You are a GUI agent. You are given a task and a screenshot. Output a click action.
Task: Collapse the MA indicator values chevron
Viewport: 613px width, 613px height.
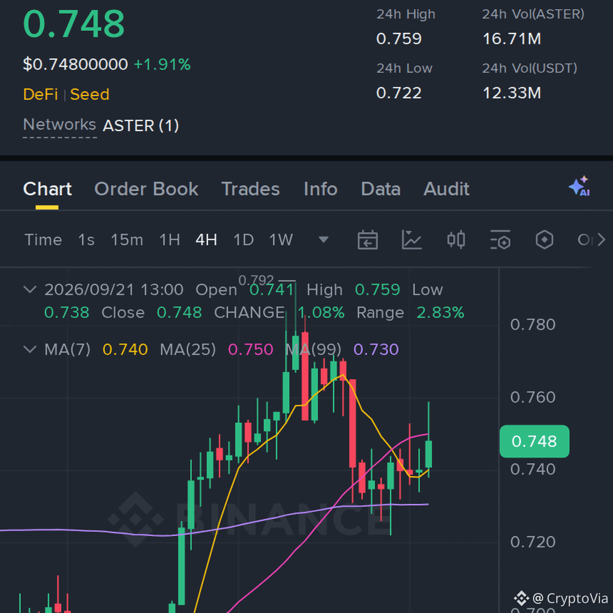pos(30,349)
